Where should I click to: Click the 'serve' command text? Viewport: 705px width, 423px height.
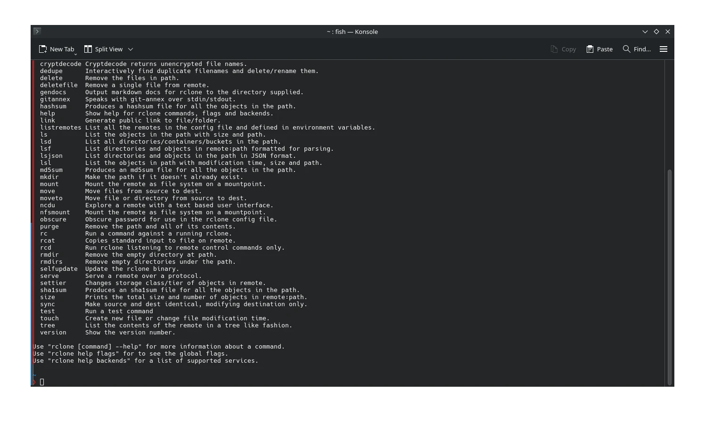pos(49,276)
